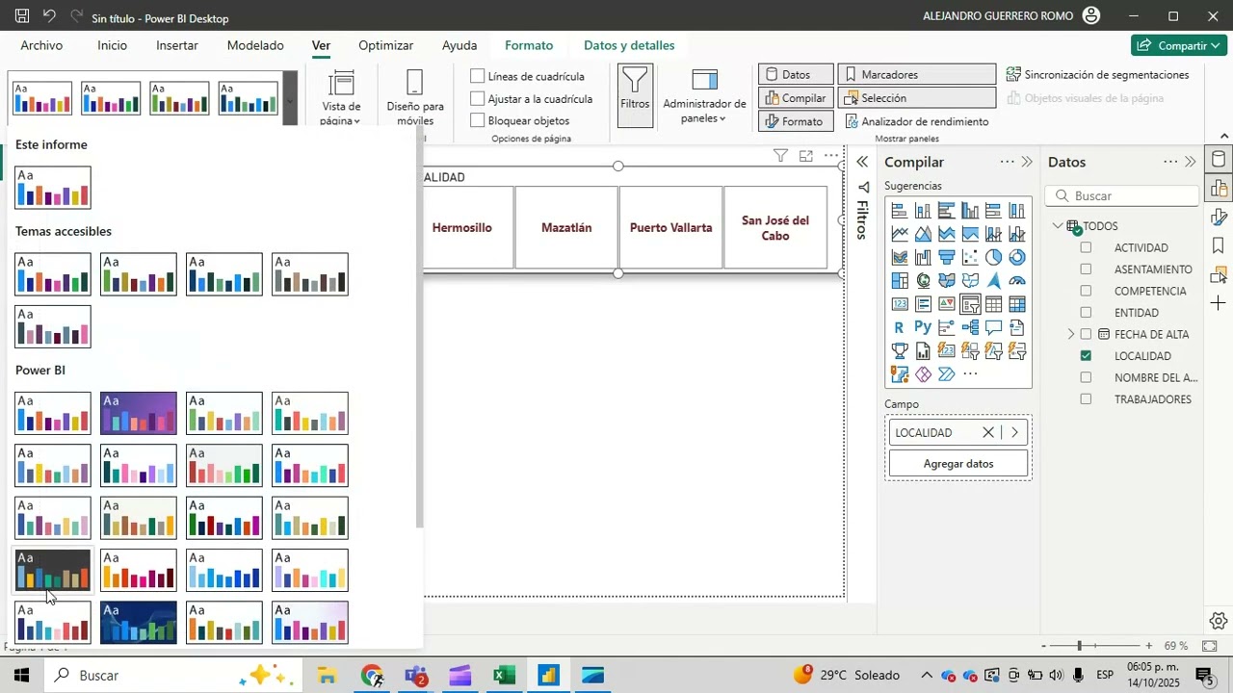Enable Líneas de cuadrícula checkbox
The height and width of the screenshot is (693, 1233).
click(x=478, y=76)
